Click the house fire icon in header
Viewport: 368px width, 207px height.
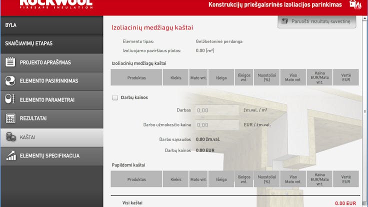(x=355, y=4)
